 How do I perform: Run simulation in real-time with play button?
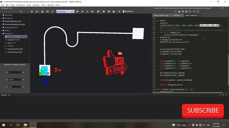pos(87,11)
